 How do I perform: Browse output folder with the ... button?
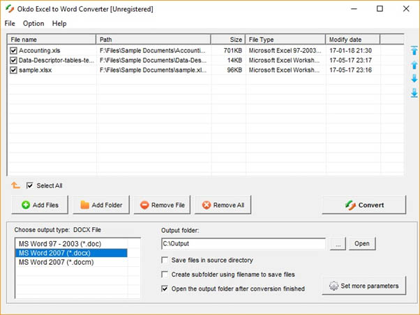(338, 243)
